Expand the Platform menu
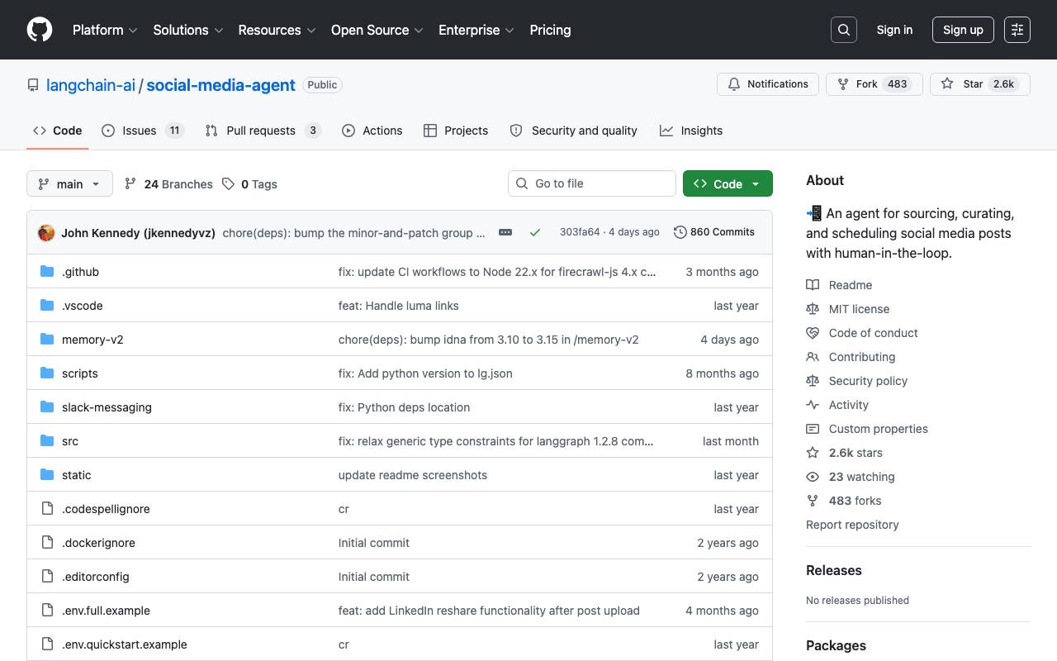 [x=105, y=30]
